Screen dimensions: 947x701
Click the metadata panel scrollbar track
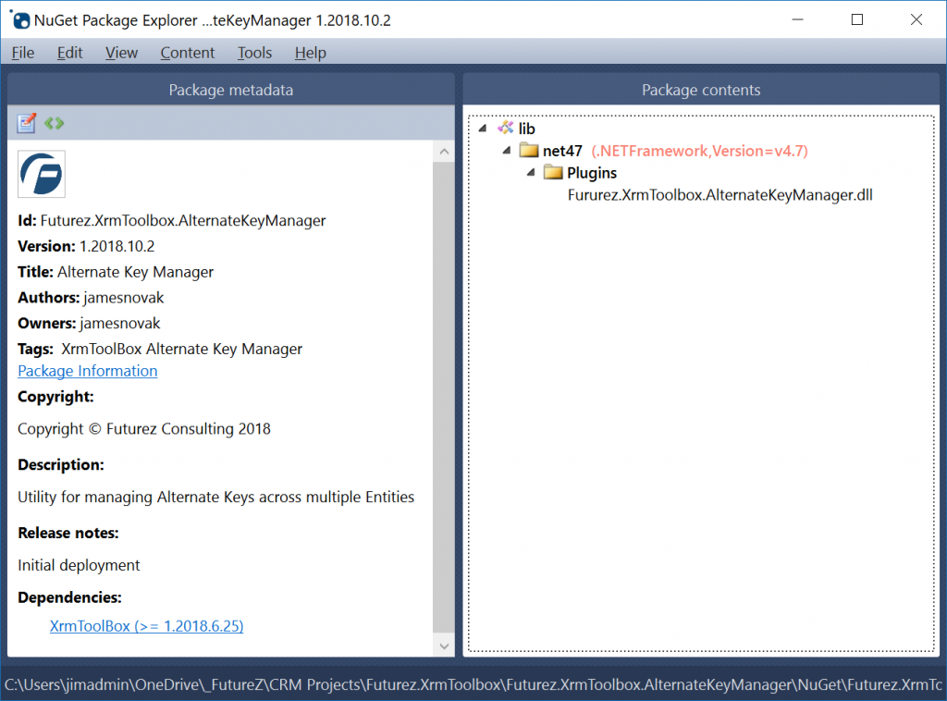coord(444,399)
